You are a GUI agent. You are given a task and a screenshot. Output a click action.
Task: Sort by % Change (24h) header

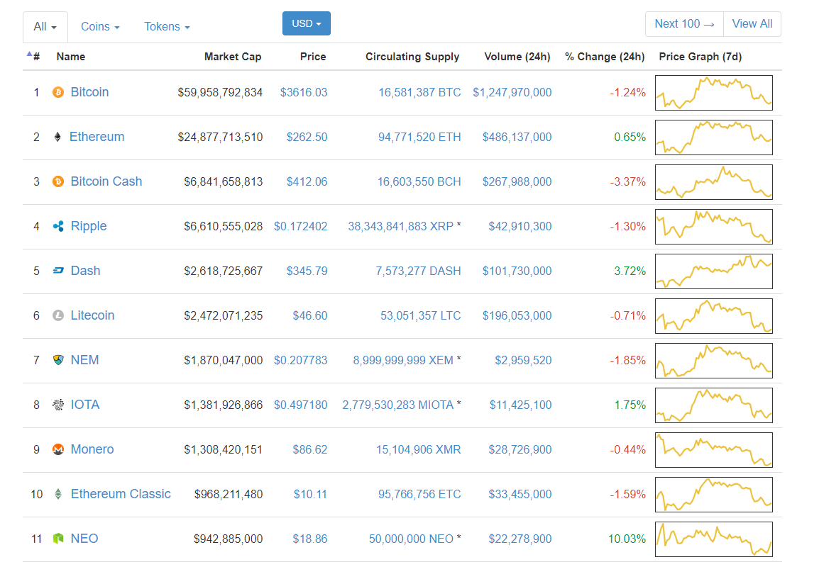605,57
